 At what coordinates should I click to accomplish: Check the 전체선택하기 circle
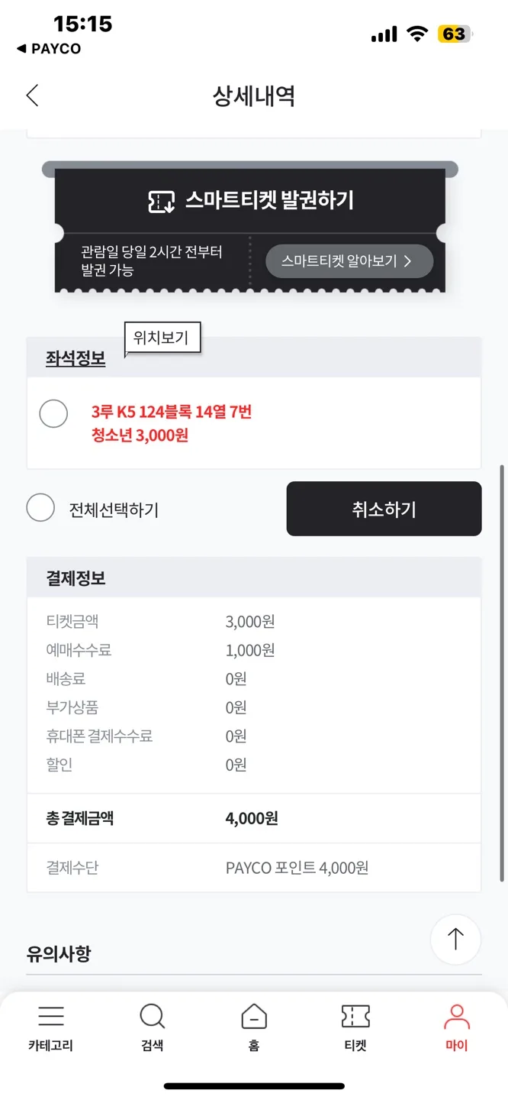pos(40,508)
